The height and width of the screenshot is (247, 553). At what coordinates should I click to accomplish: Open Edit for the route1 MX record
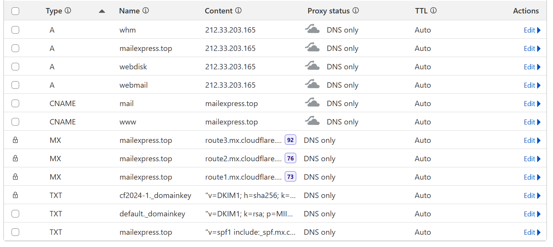(x=532, y=177)
